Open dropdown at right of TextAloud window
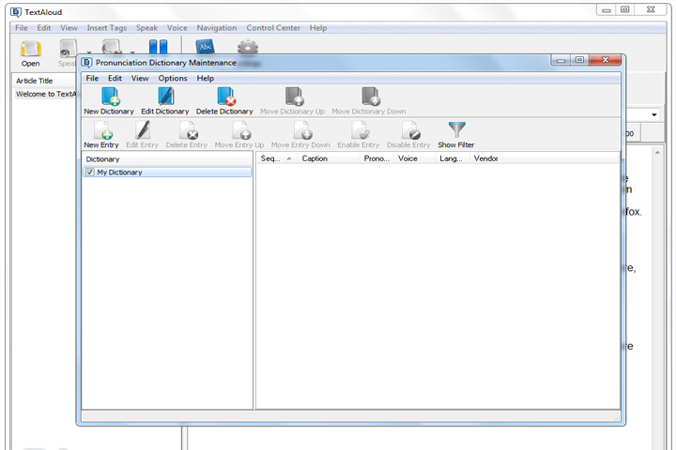 coord(654,114)
